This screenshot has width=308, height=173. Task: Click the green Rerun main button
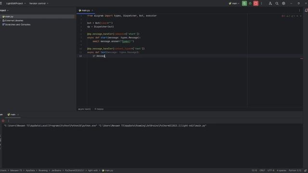pos(244,3)
